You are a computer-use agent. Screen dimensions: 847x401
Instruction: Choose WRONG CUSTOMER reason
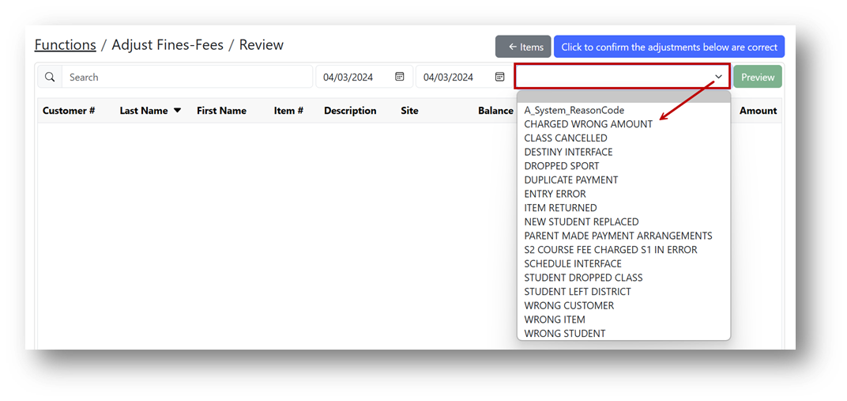[569, 306]
